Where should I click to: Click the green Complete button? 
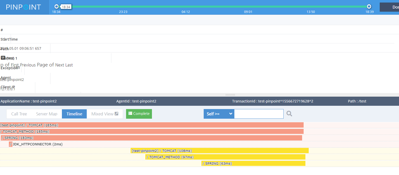tap(139, 114)
